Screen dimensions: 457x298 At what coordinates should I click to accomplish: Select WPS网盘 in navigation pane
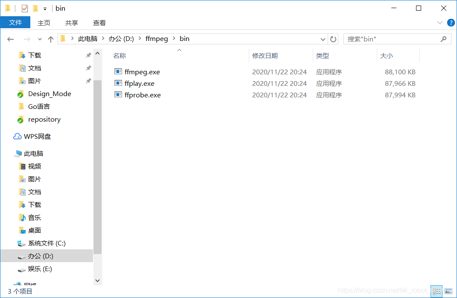tap(37, 137)
